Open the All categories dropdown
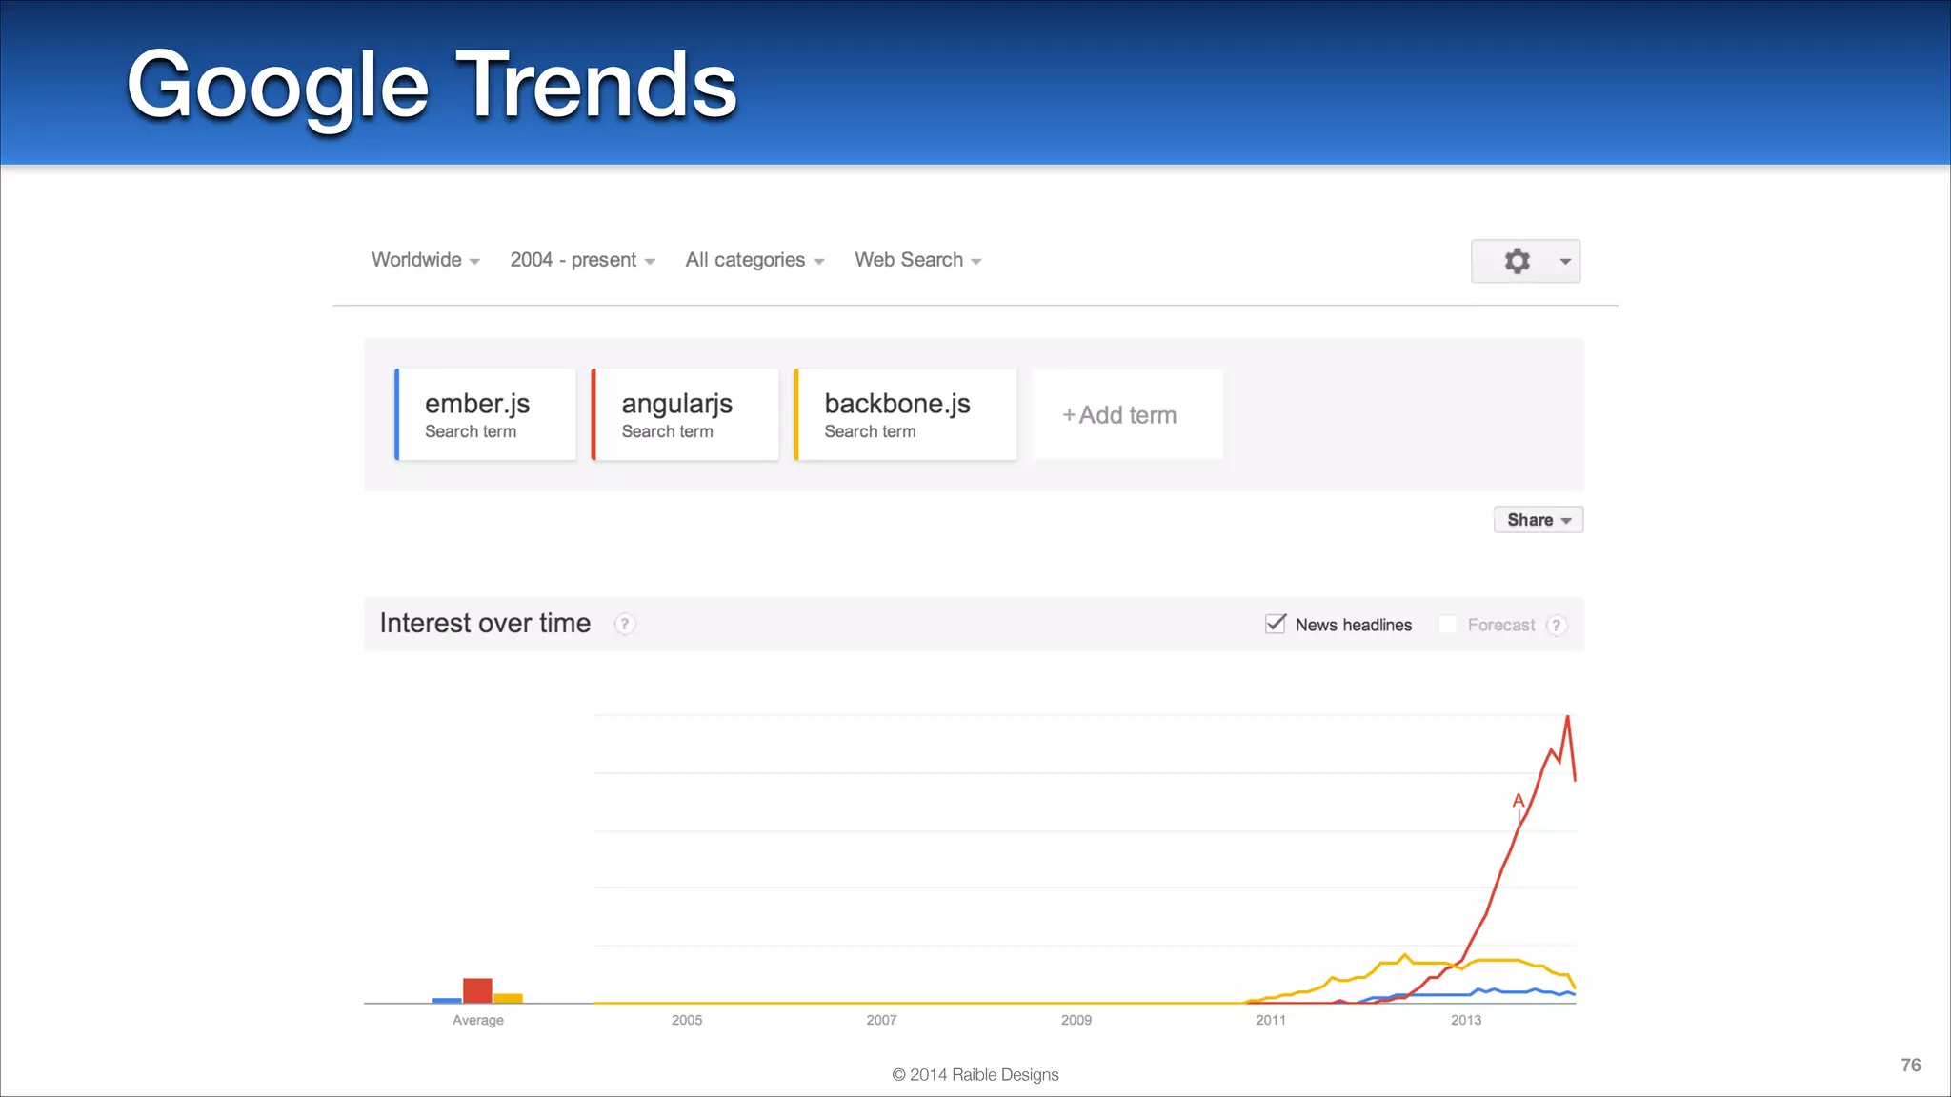 point(754,260)
